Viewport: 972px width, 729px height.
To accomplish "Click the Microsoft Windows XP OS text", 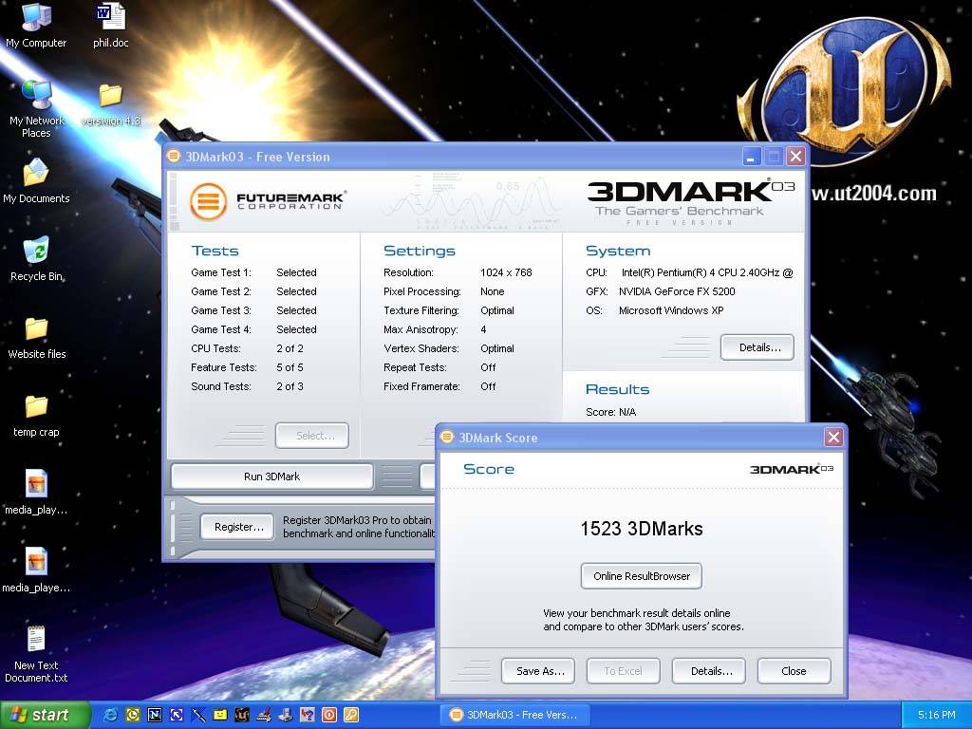I will 671,310.
